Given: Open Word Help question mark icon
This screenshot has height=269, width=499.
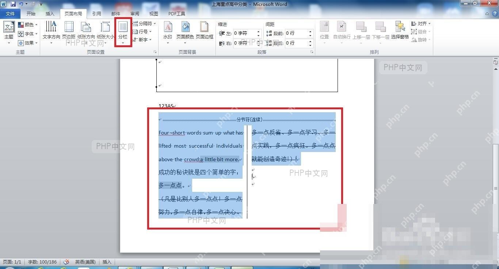Looking at the screenshot, I should coord(494,14).
